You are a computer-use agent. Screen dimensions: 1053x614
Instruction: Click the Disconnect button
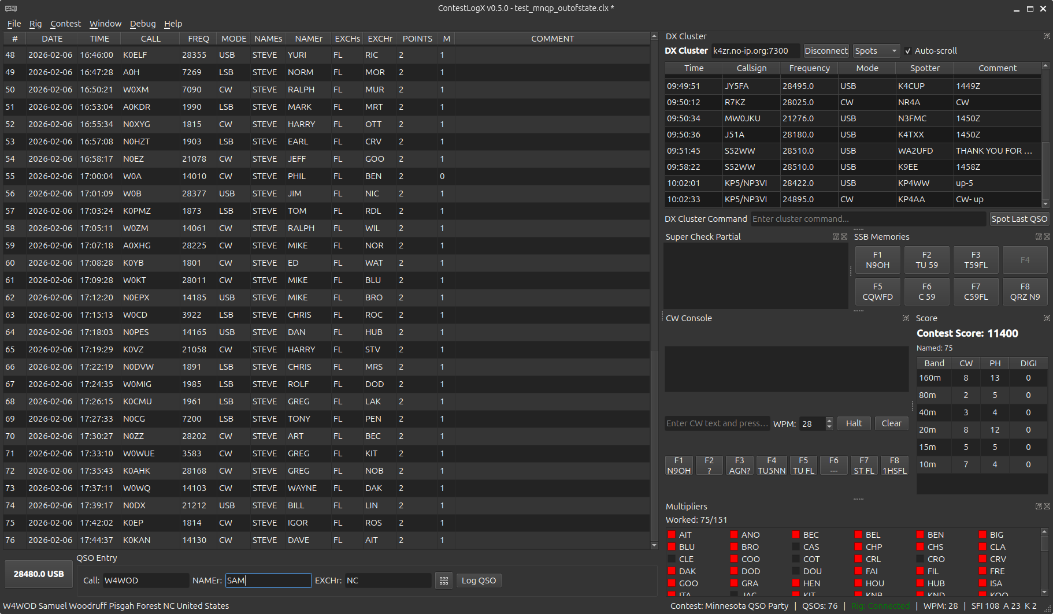coord(826,50)
